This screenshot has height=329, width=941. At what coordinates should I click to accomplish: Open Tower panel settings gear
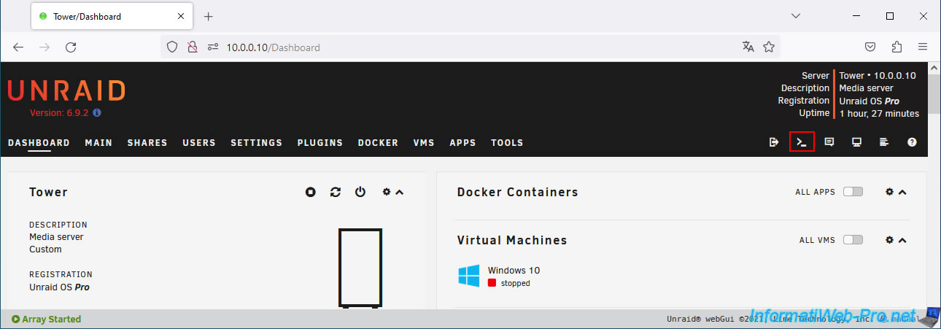tap(387, 192)
